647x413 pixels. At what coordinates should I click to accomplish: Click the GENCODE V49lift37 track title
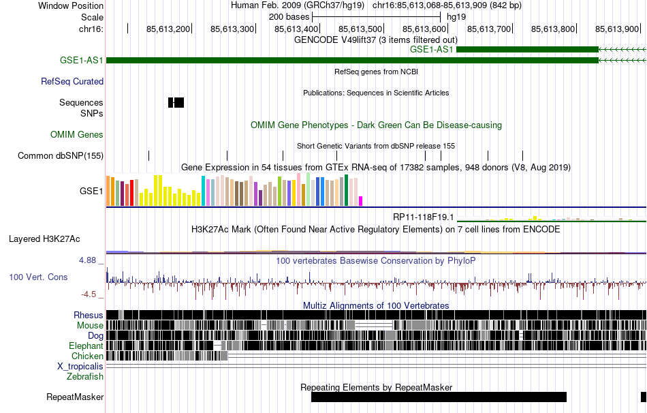coord(375,40)
